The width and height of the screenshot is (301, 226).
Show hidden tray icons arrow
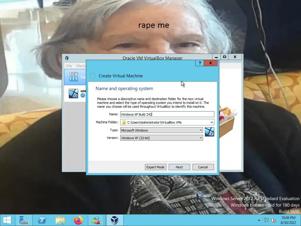259,220
